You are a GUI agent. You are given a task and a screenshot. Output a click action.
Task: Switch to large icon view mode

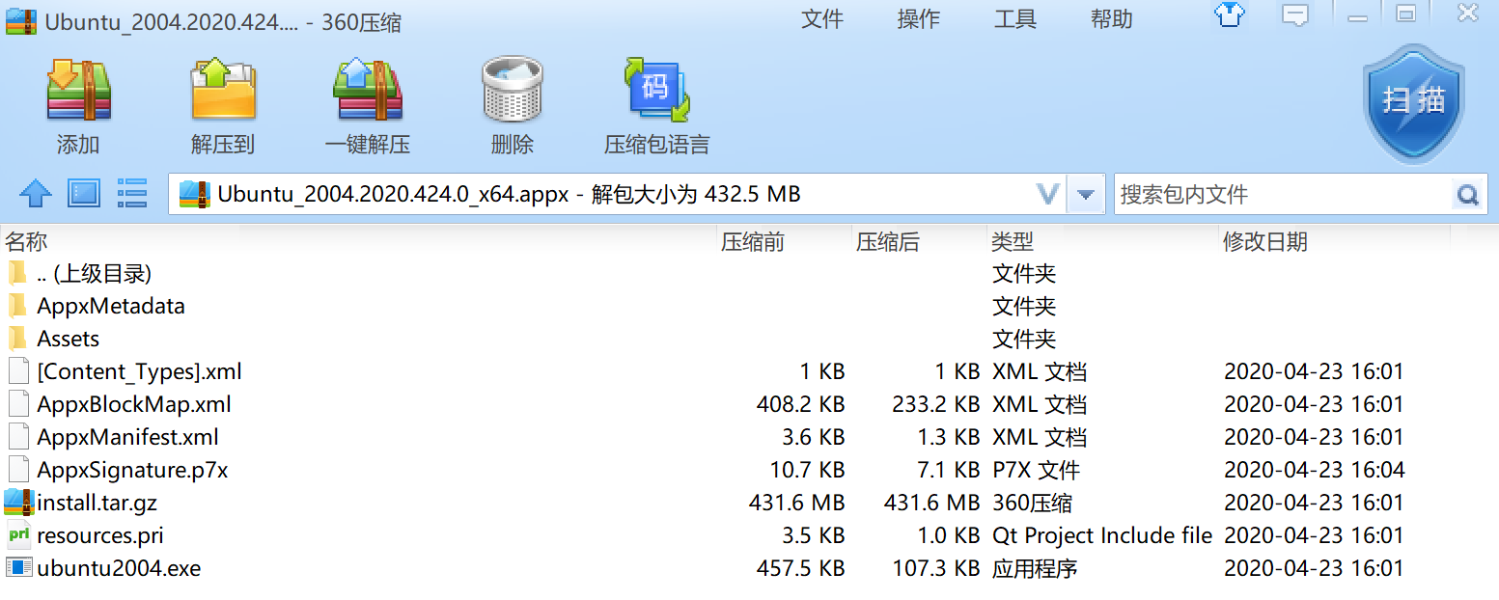click(84, 193)
